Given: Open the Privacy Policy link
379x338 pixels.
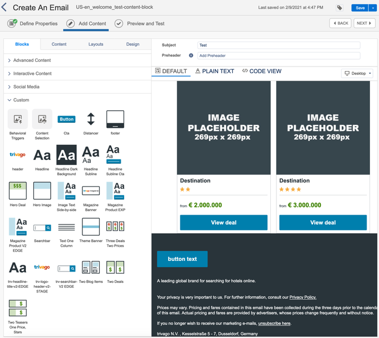Looking at the screenshot, I should pyautogui.click(x=303, y=297).
